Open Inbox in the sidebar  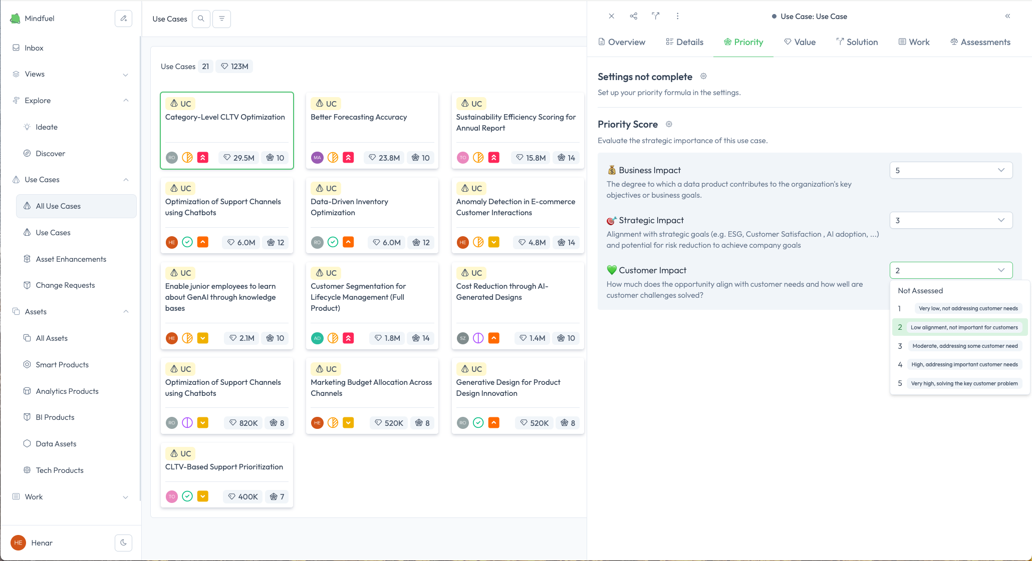point(34,48)
